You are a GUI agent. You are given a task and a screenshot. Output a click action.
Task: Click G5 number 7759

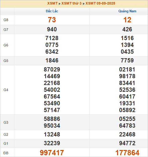pyautogui.click(x=127, y=60)
